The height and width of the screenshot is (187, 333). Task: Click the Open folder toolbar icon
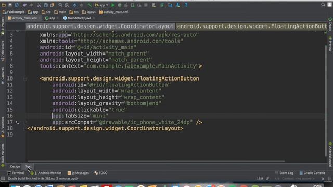(4, 5)
